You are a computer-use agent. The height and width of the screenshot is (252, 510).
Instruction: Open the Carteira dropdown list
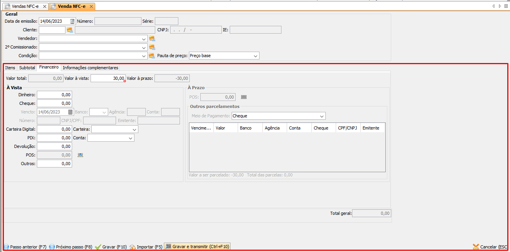point(134,130)
